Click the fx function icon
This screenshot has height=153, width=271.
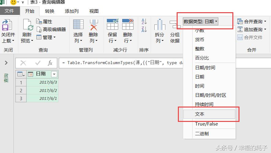click(50, 63)
